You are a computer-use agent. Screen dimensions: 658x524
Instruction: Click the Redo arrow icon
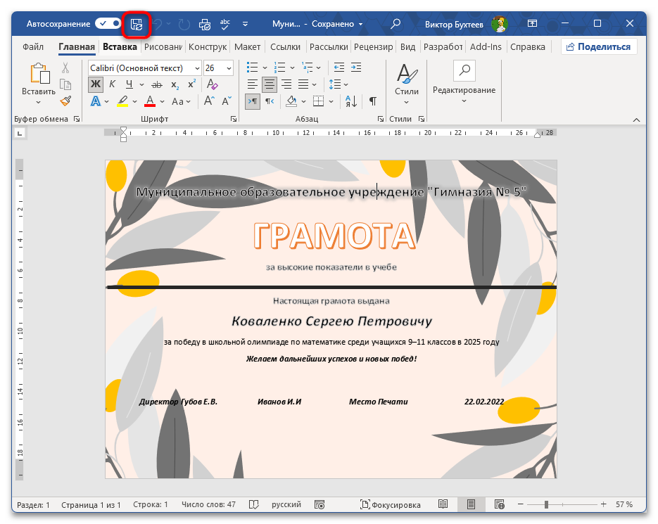click(184, 25)
